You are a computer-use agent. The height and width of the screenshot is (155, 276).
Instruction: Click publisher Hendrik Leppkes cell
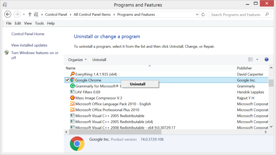click(250, 92)
